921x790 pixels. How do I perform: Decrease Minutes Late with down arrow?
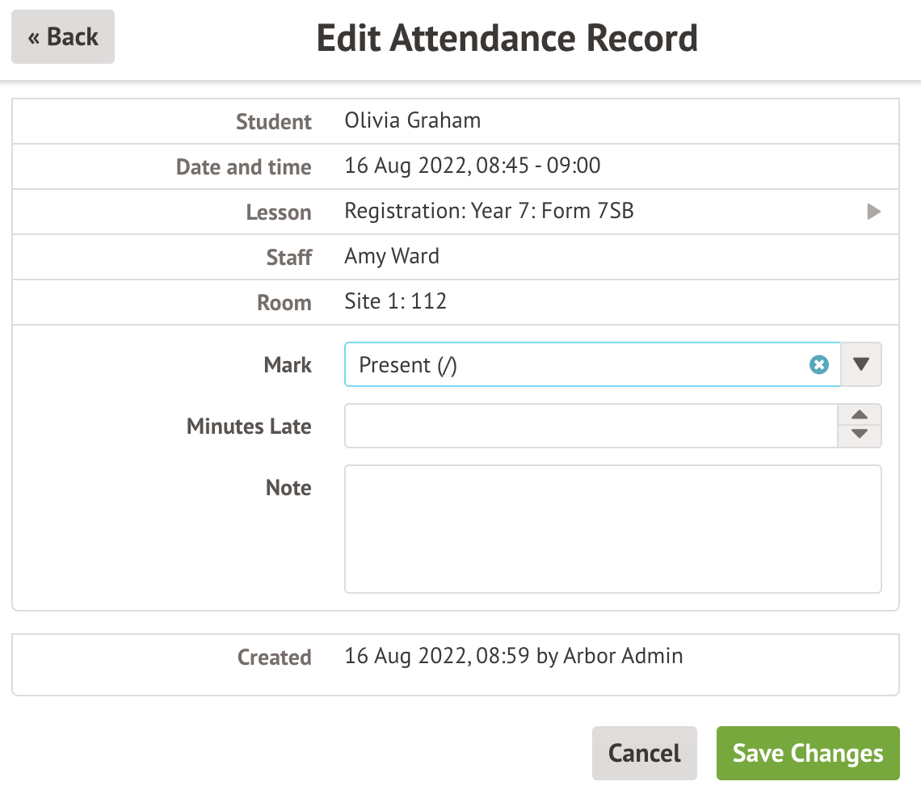click(x=860, y=435)
